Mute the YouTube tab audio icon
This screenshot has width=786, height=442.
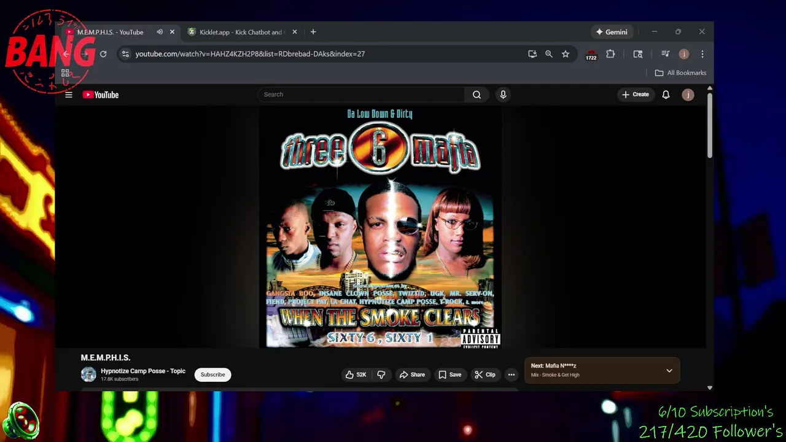[160, 32]
